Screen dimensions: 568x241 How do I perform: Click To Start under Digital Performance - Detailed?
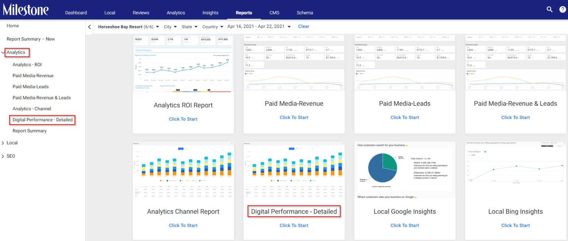(x=294, y=225)
